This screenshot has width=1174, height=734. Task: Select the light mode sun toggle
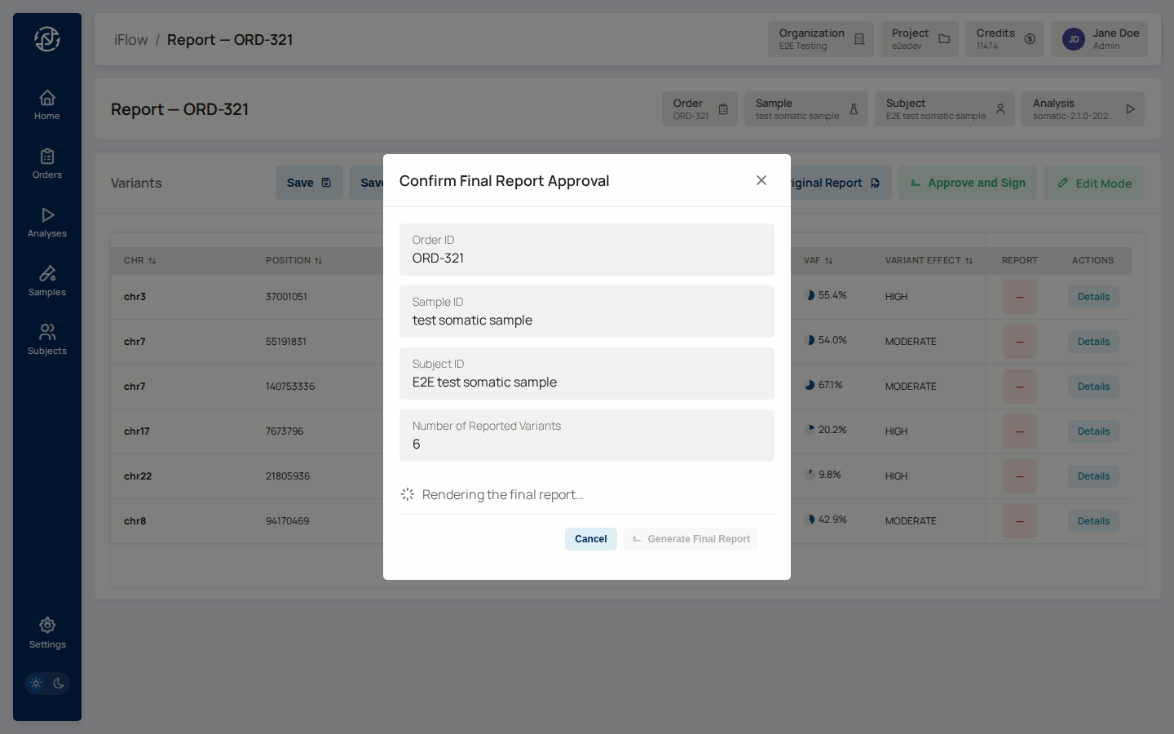[36, 683]
